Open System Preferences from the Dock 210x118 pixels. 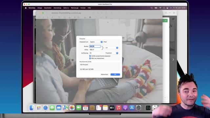click(138, 108)
